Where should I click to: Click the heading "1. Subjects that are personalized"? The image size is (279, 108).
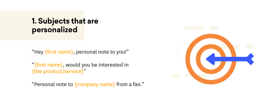65,25
